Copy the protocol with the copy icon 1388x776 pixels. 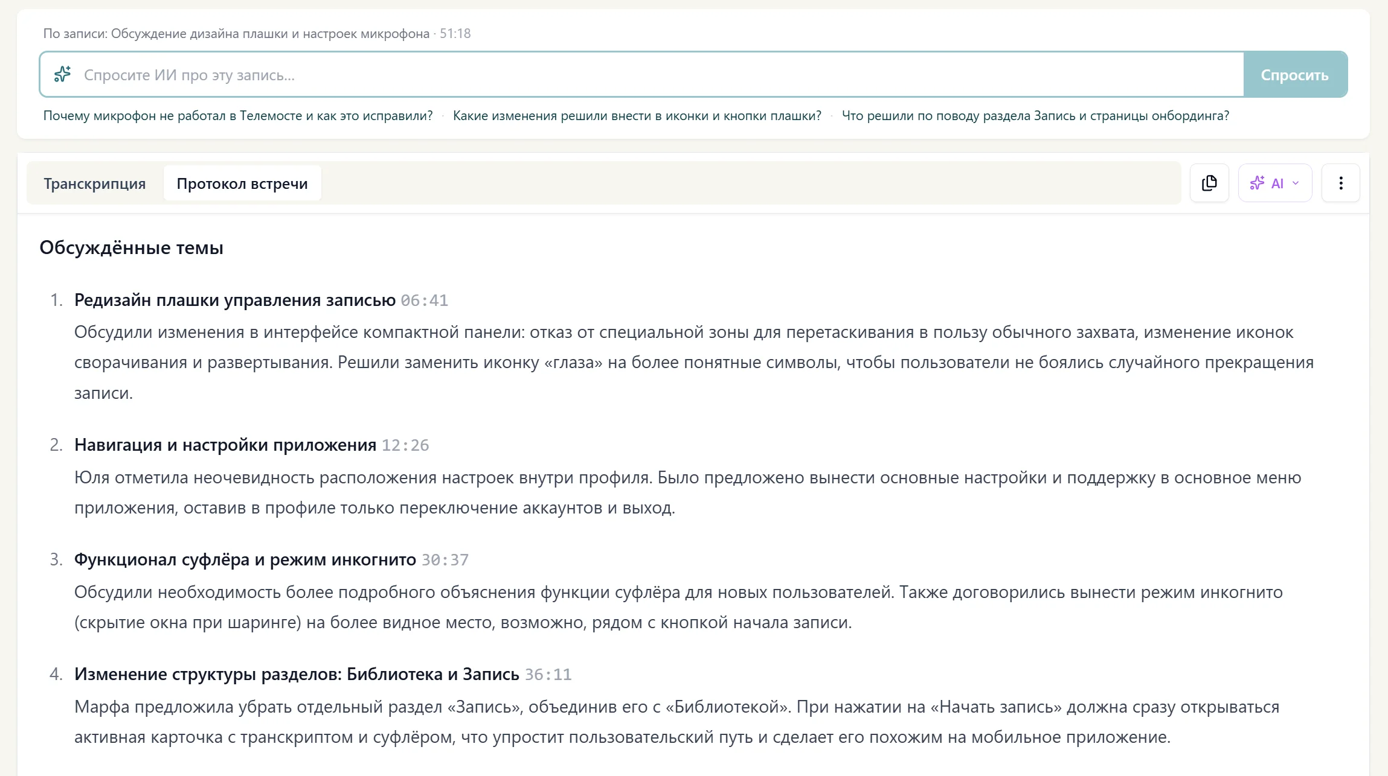coord(1209,183)
